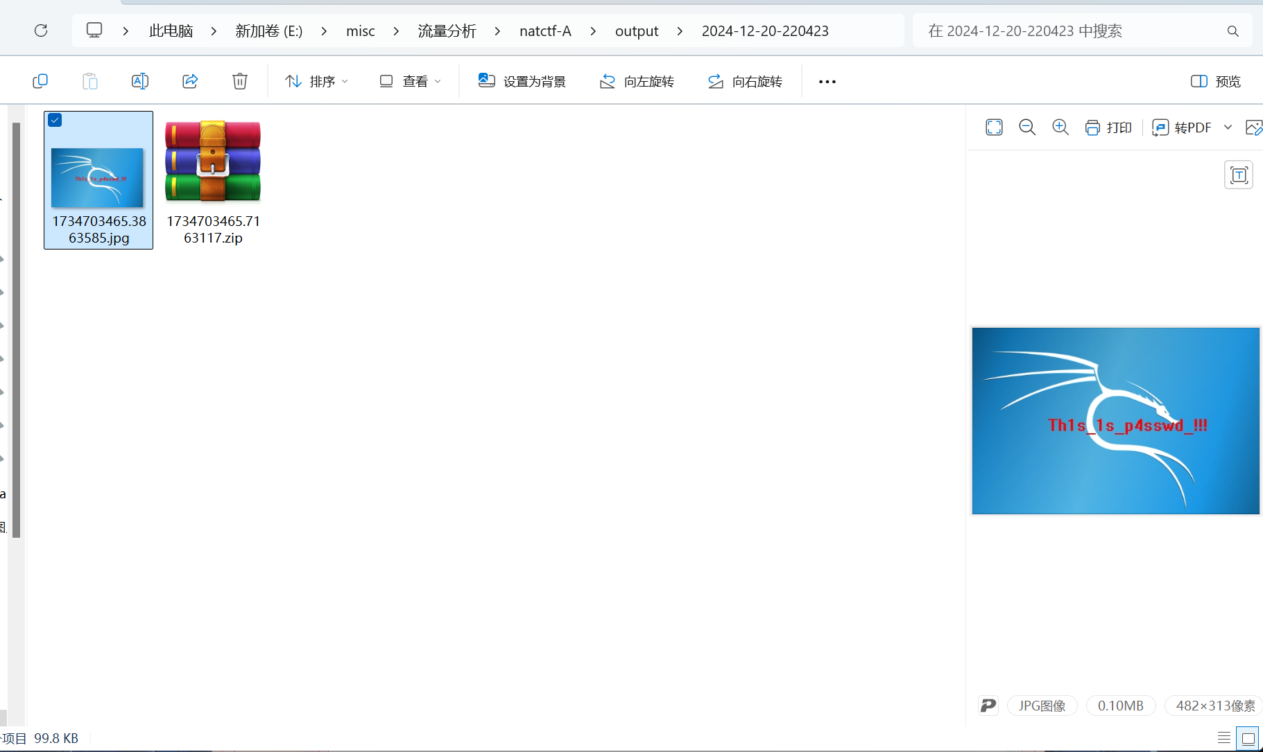Select the 1734703465.7163117.zip file

[213, 180]
